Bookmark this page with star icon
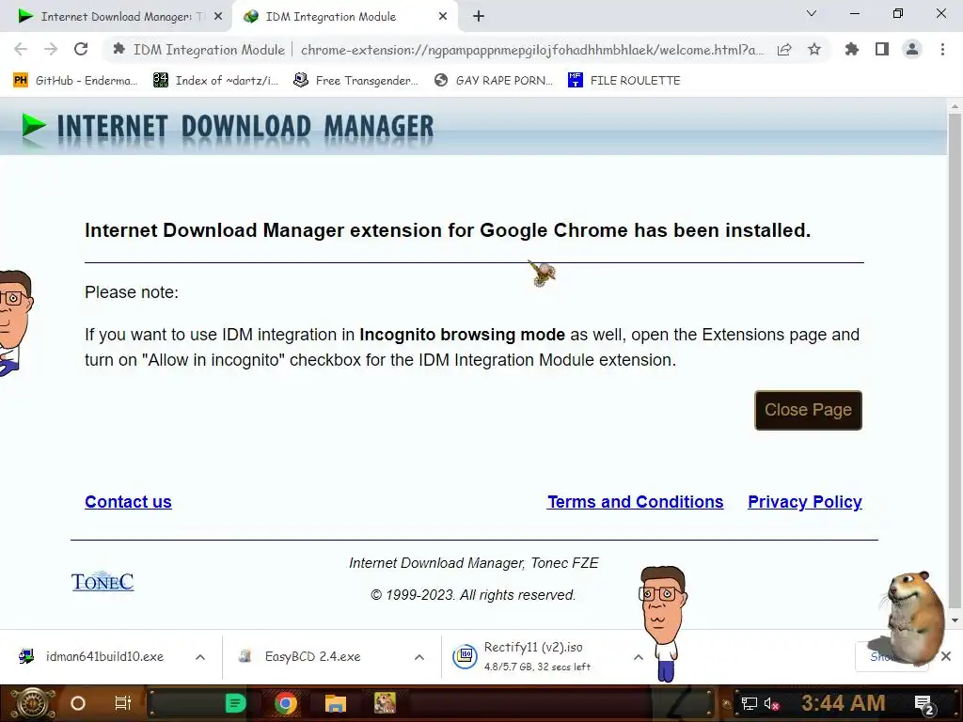The width and height of the screenshot is (963, 722). [814, 50]
